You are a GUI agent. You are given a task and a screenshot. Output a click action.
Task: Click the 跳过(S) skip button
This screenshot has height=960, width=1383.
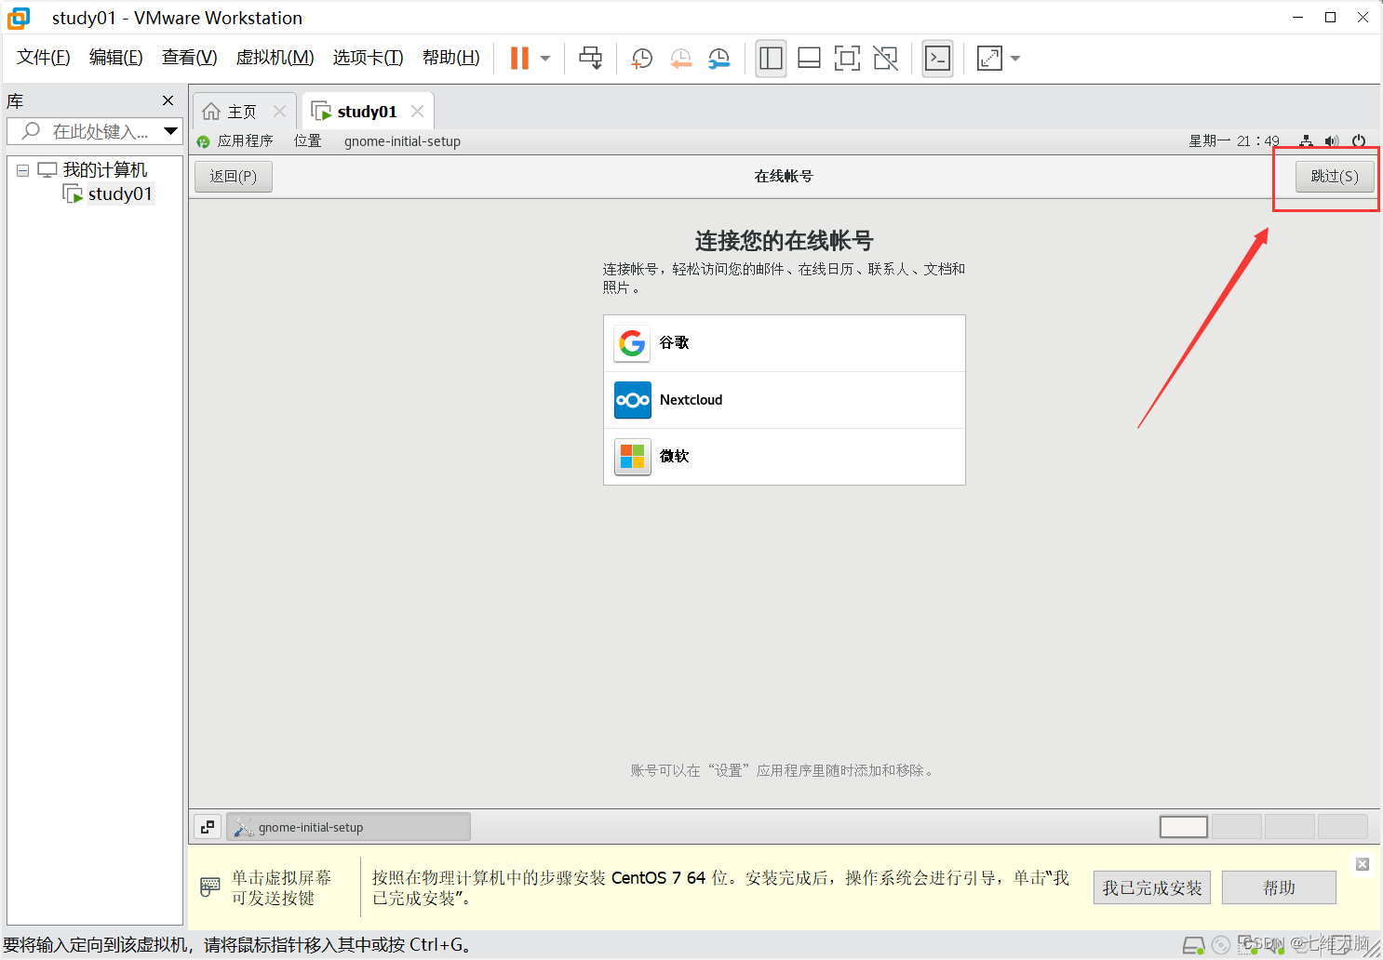pyautogui.click(x=1335, y=176)
